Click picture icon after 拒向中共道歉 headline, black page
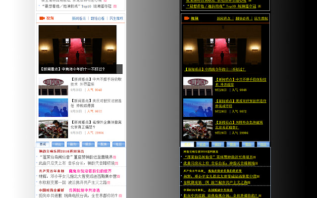The image size is (317, 198). click(x=260, y=196)
